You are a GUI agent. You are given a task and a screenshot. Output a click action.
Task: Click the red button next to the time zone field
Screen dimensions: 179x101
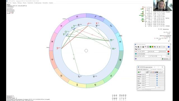[x=168, y=52]
